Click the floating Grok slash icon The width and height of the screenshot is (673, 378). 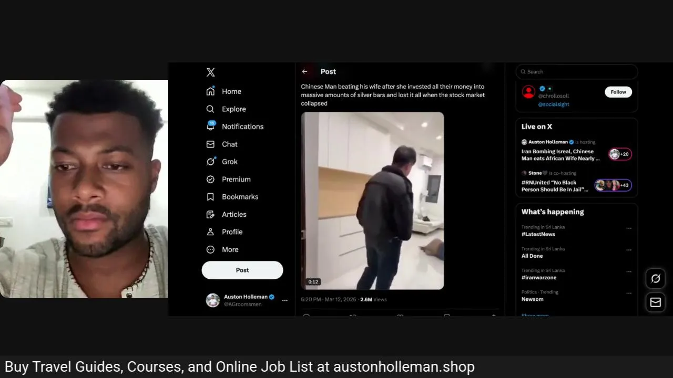[x=656, y=279]
